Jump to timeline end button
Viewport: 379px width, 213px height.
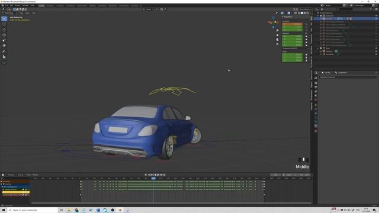tap(165, 175)
